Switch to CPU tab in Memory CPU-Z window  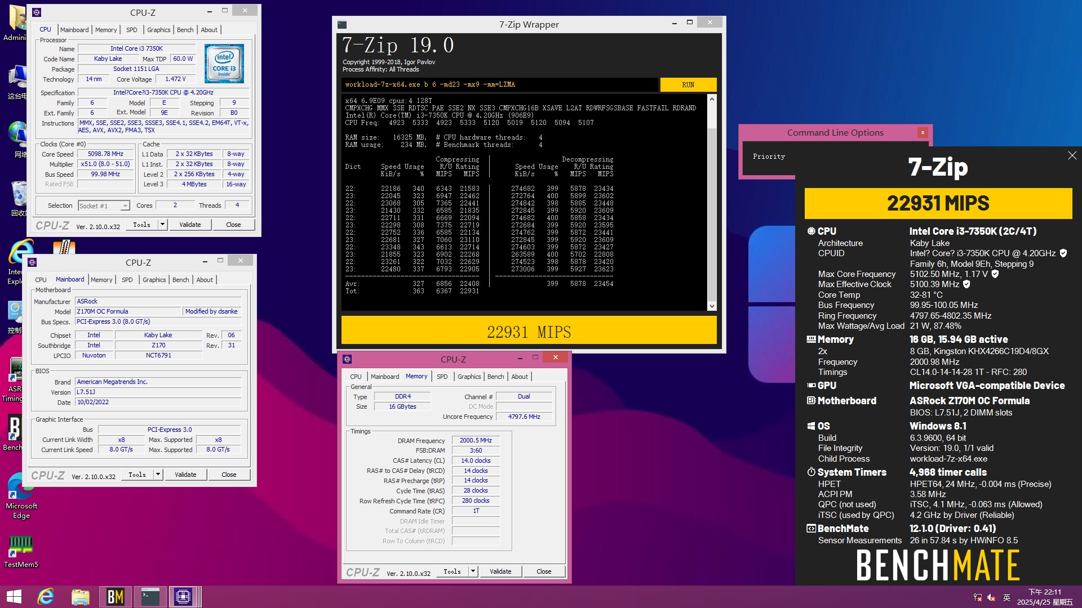[356, 377]
